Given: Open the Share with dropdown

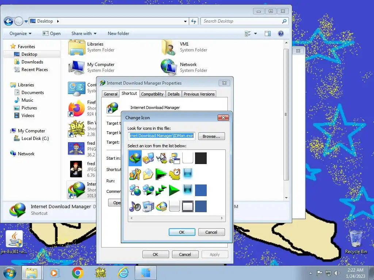Looking at the screenshot, I should click(x=84, y=34).
